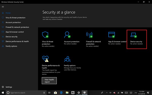Launch Microsoft Edge from the taskbar
Screen dimensions: 152x95
61,93
